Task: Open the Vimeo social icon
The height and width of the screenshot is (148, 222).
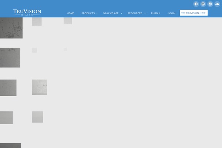Action: 203,4
